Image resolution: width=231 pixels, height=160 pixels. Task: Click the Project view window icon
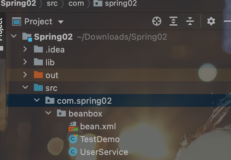pyautogui.click(x=17, y=21)
